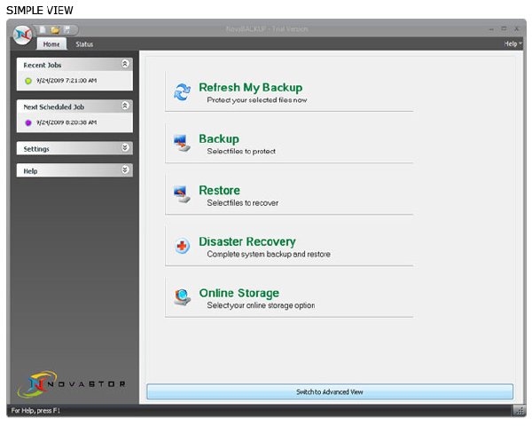532x433 pixels.
Task: Click 'Select files to recover' text
Action: pos(243,203)
